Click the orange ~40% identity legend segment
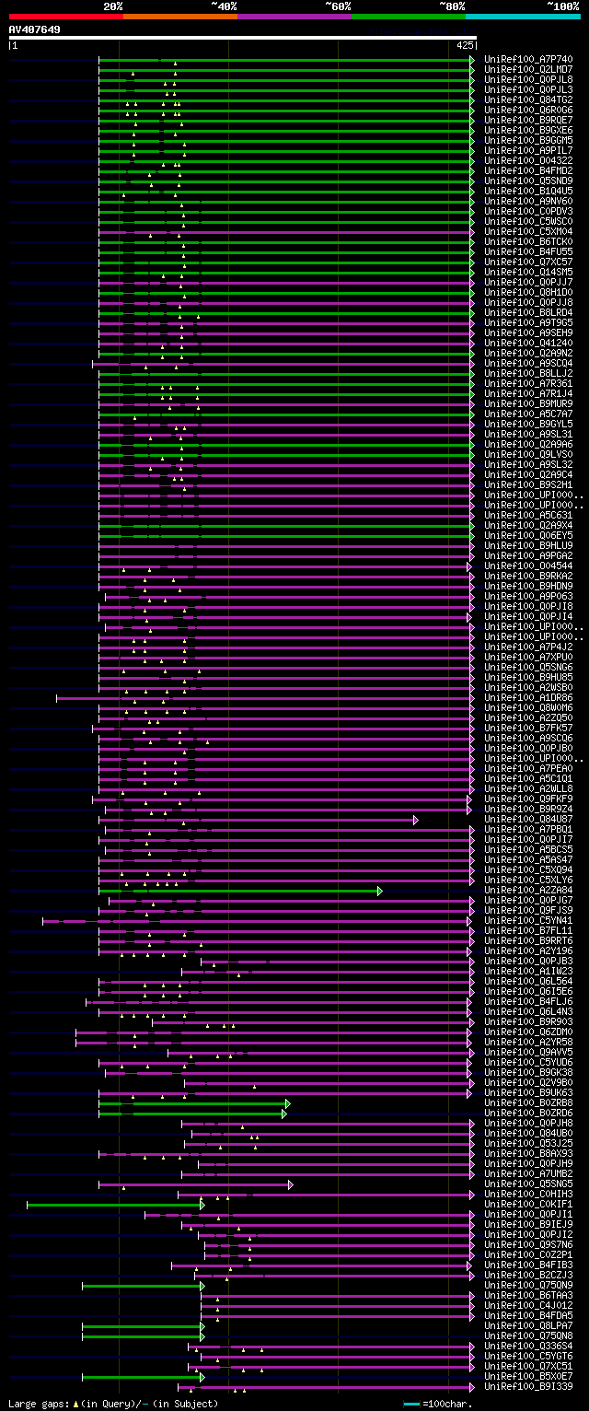The height and width of the screenshot is (1411, 589). tap(179, 17)
